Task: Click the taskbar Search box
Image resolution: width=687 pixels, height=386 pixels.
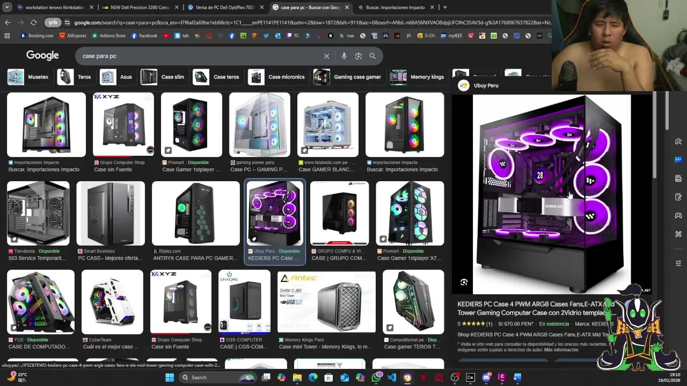Action: [218, 377]
